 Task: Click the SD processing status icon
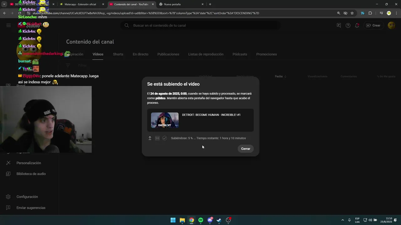[x=157, y=138]
